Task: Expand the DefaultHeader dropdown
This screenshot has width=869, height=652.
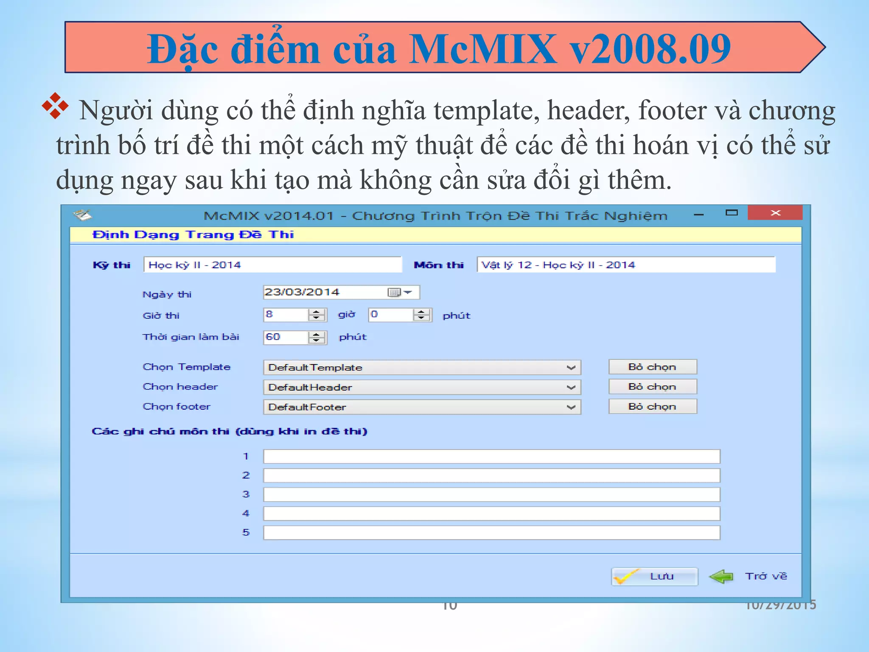Action: pos(571,388)
